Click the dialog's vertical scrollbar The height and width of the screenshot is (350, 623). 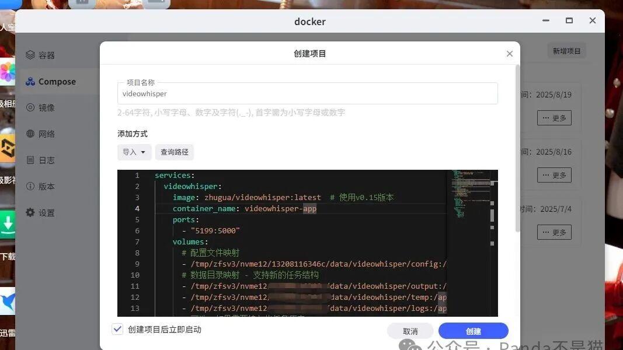pyautogui.click(x=517, y=149)
